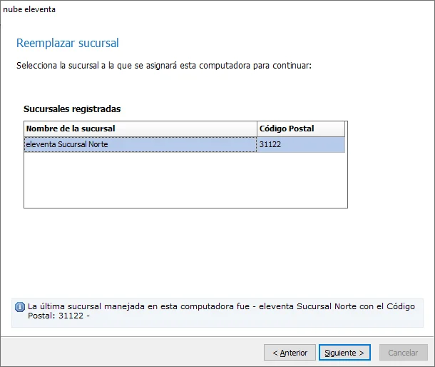Click the 31122 postal code cell
The image size is (435, 367).
300,144
